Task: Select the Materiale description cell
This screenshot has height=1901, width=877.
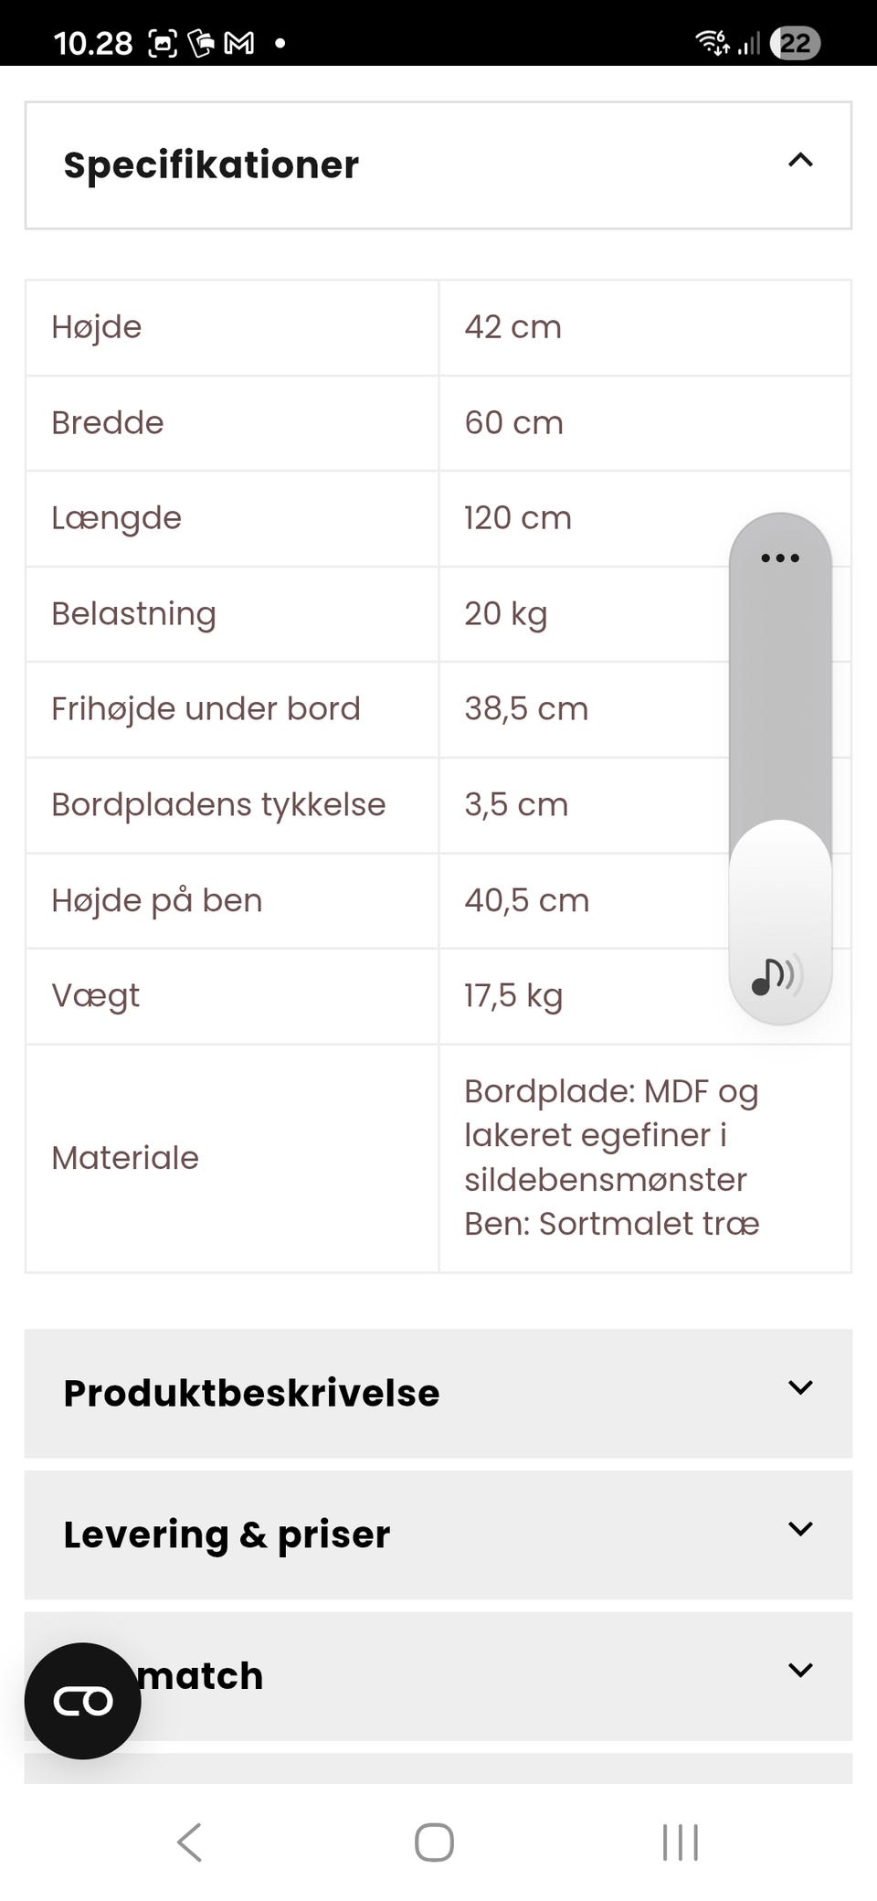Action: [611, 1157]
